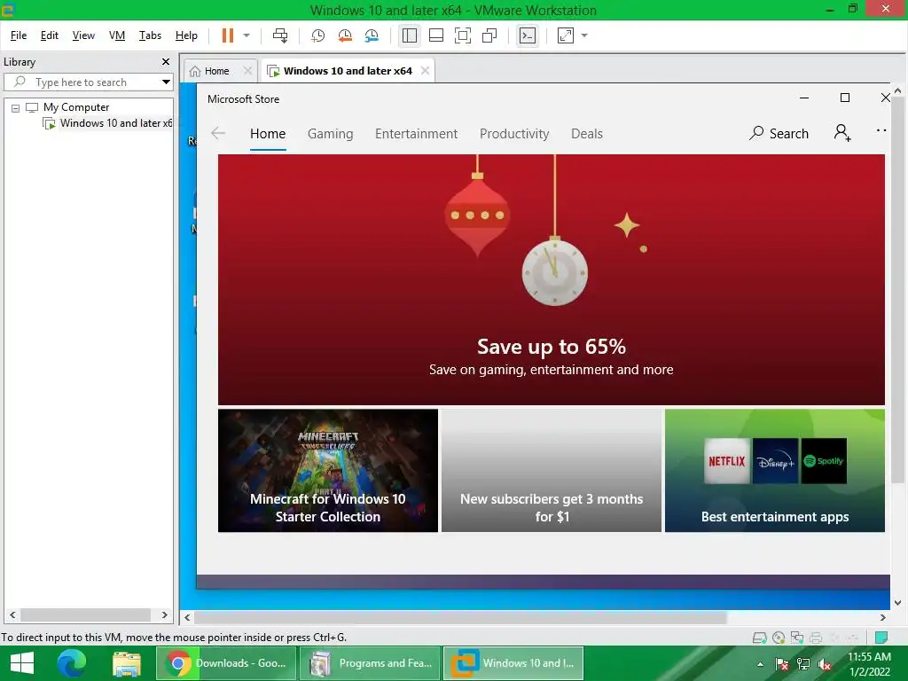Select My Computer in the library
Viewport: 908px width, 681px height.
point(76,107)
